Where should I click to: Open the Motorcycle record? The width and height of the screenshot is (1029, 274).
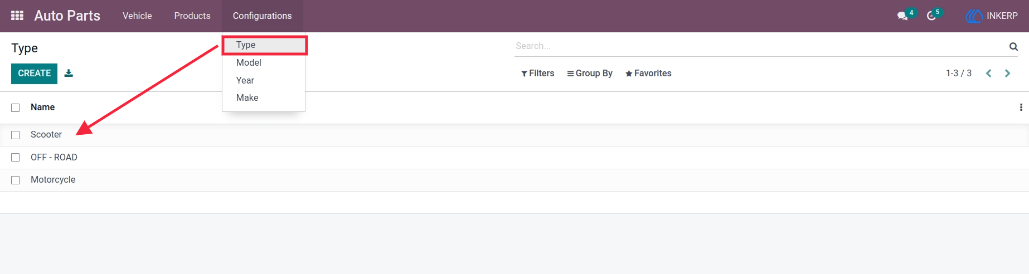pos(53,180)
